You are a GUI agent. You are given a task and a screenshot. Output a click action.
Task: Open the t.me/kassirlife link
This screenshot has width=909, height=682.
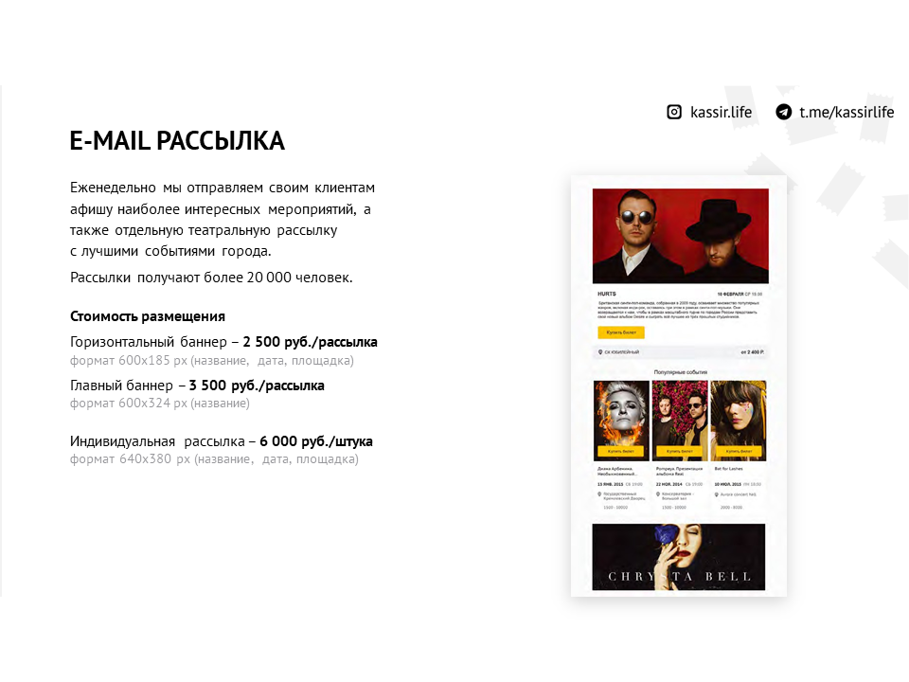pos(847,112)
